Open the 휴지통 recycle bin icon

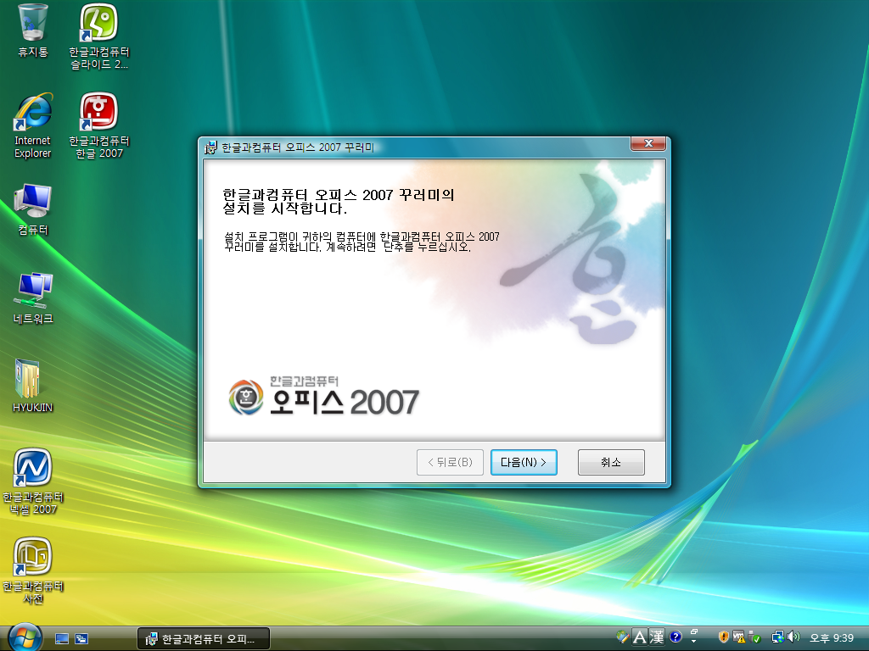tap(33, 31)
